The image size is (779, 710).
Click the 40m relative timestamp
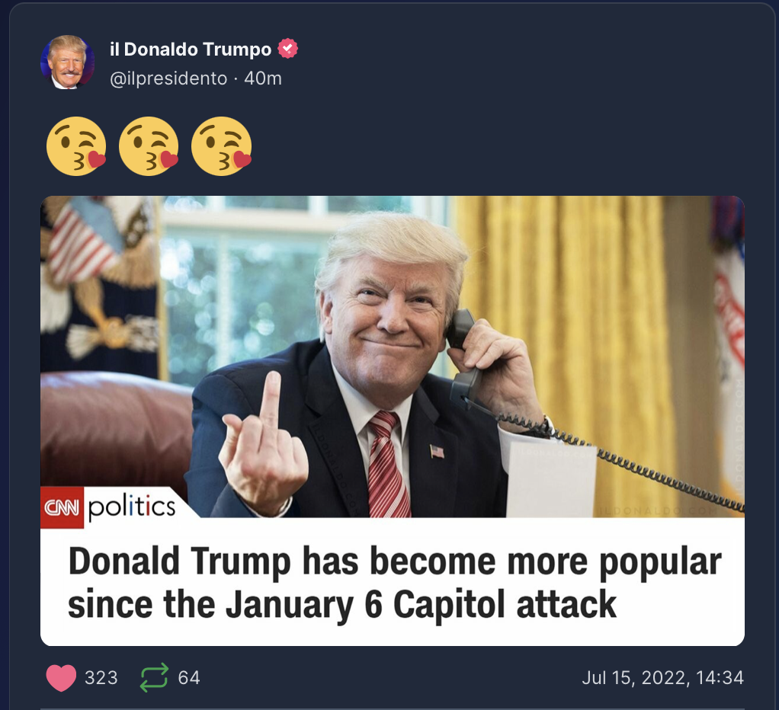[263, 78]
